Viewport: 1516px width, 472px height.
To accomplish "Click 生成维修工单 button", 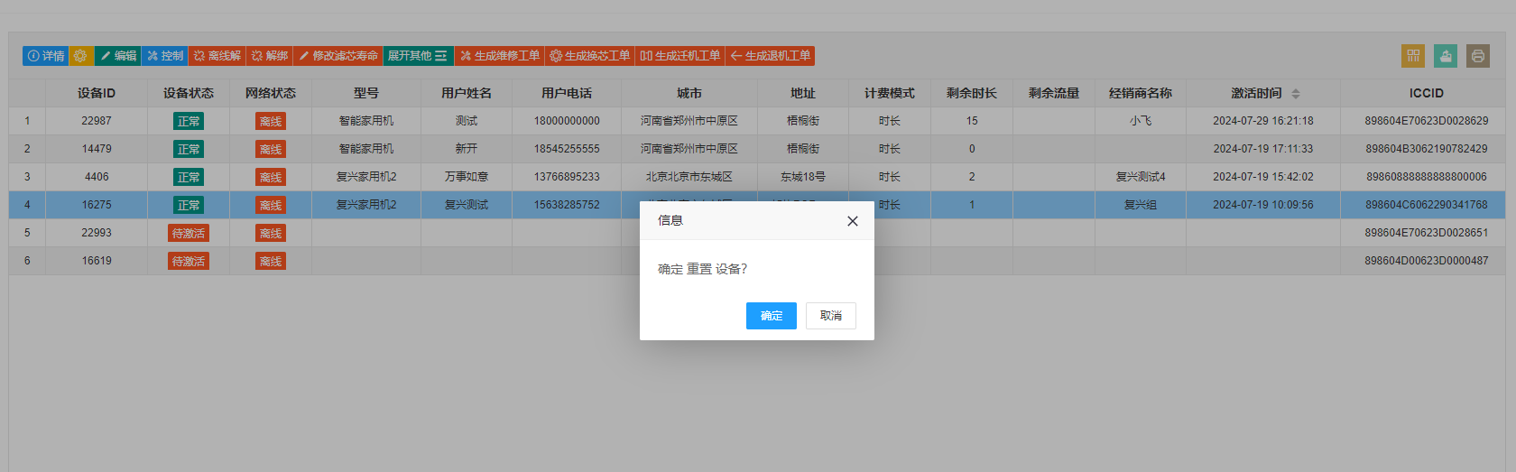I will tap(500, 56).
